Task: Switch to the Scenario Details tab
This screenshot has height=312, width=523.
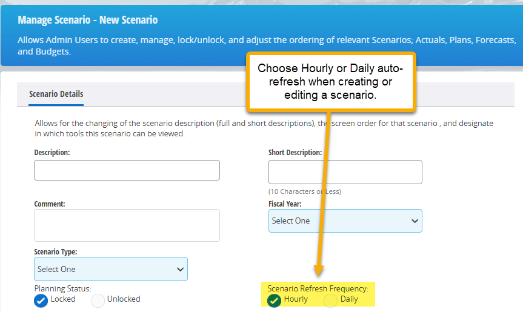Action: [56, 95]
